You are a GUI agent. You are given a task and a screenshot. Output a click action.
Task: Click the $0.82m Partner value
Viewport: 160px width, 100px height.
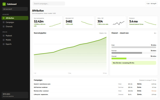click(154, 51)
